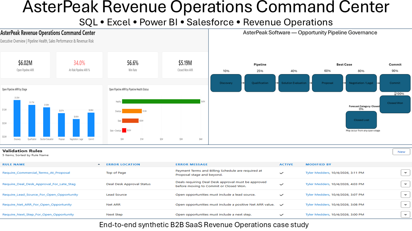This screenshot has width=412, height=231.
Task: Expand actions for Require_Net_ARR_For_Open_Opportunity
Action: point(406,205)
